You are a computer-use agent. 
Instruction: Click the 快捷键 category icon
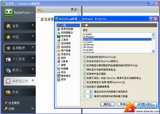tap(59, 69)
